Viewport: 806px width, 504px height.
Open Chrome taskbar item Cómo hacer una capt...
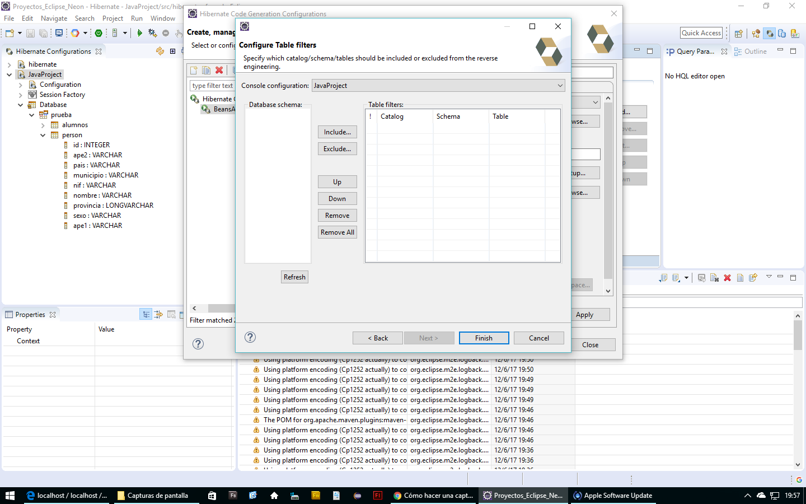point(434,496)
